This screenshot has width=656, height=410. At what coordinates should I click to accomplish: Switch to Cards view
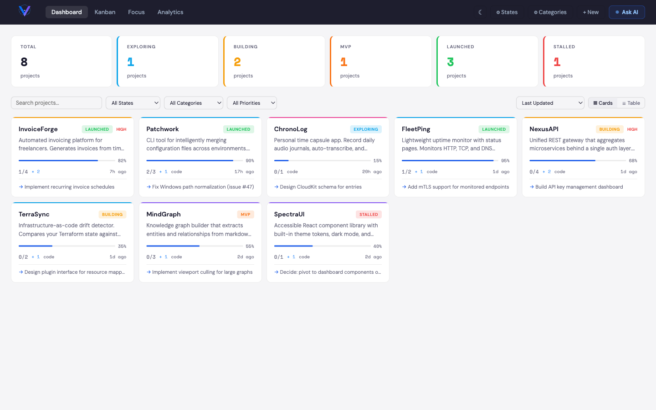tap(603, 103)
